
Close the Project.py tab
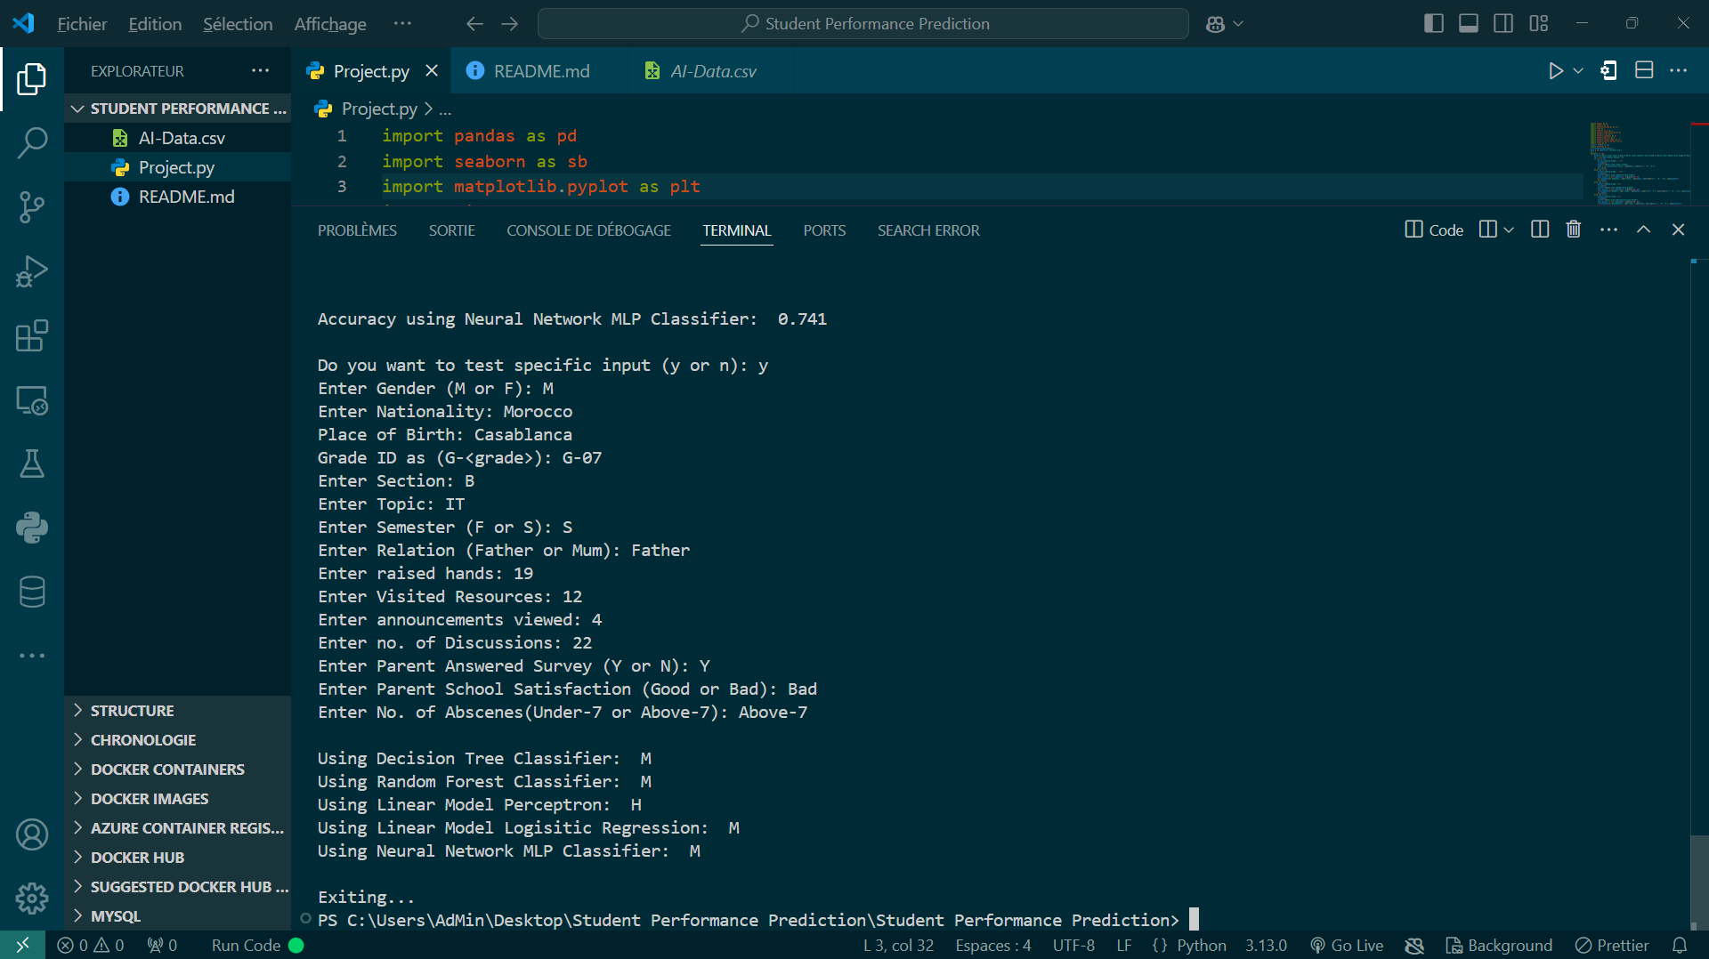point(432,71)
